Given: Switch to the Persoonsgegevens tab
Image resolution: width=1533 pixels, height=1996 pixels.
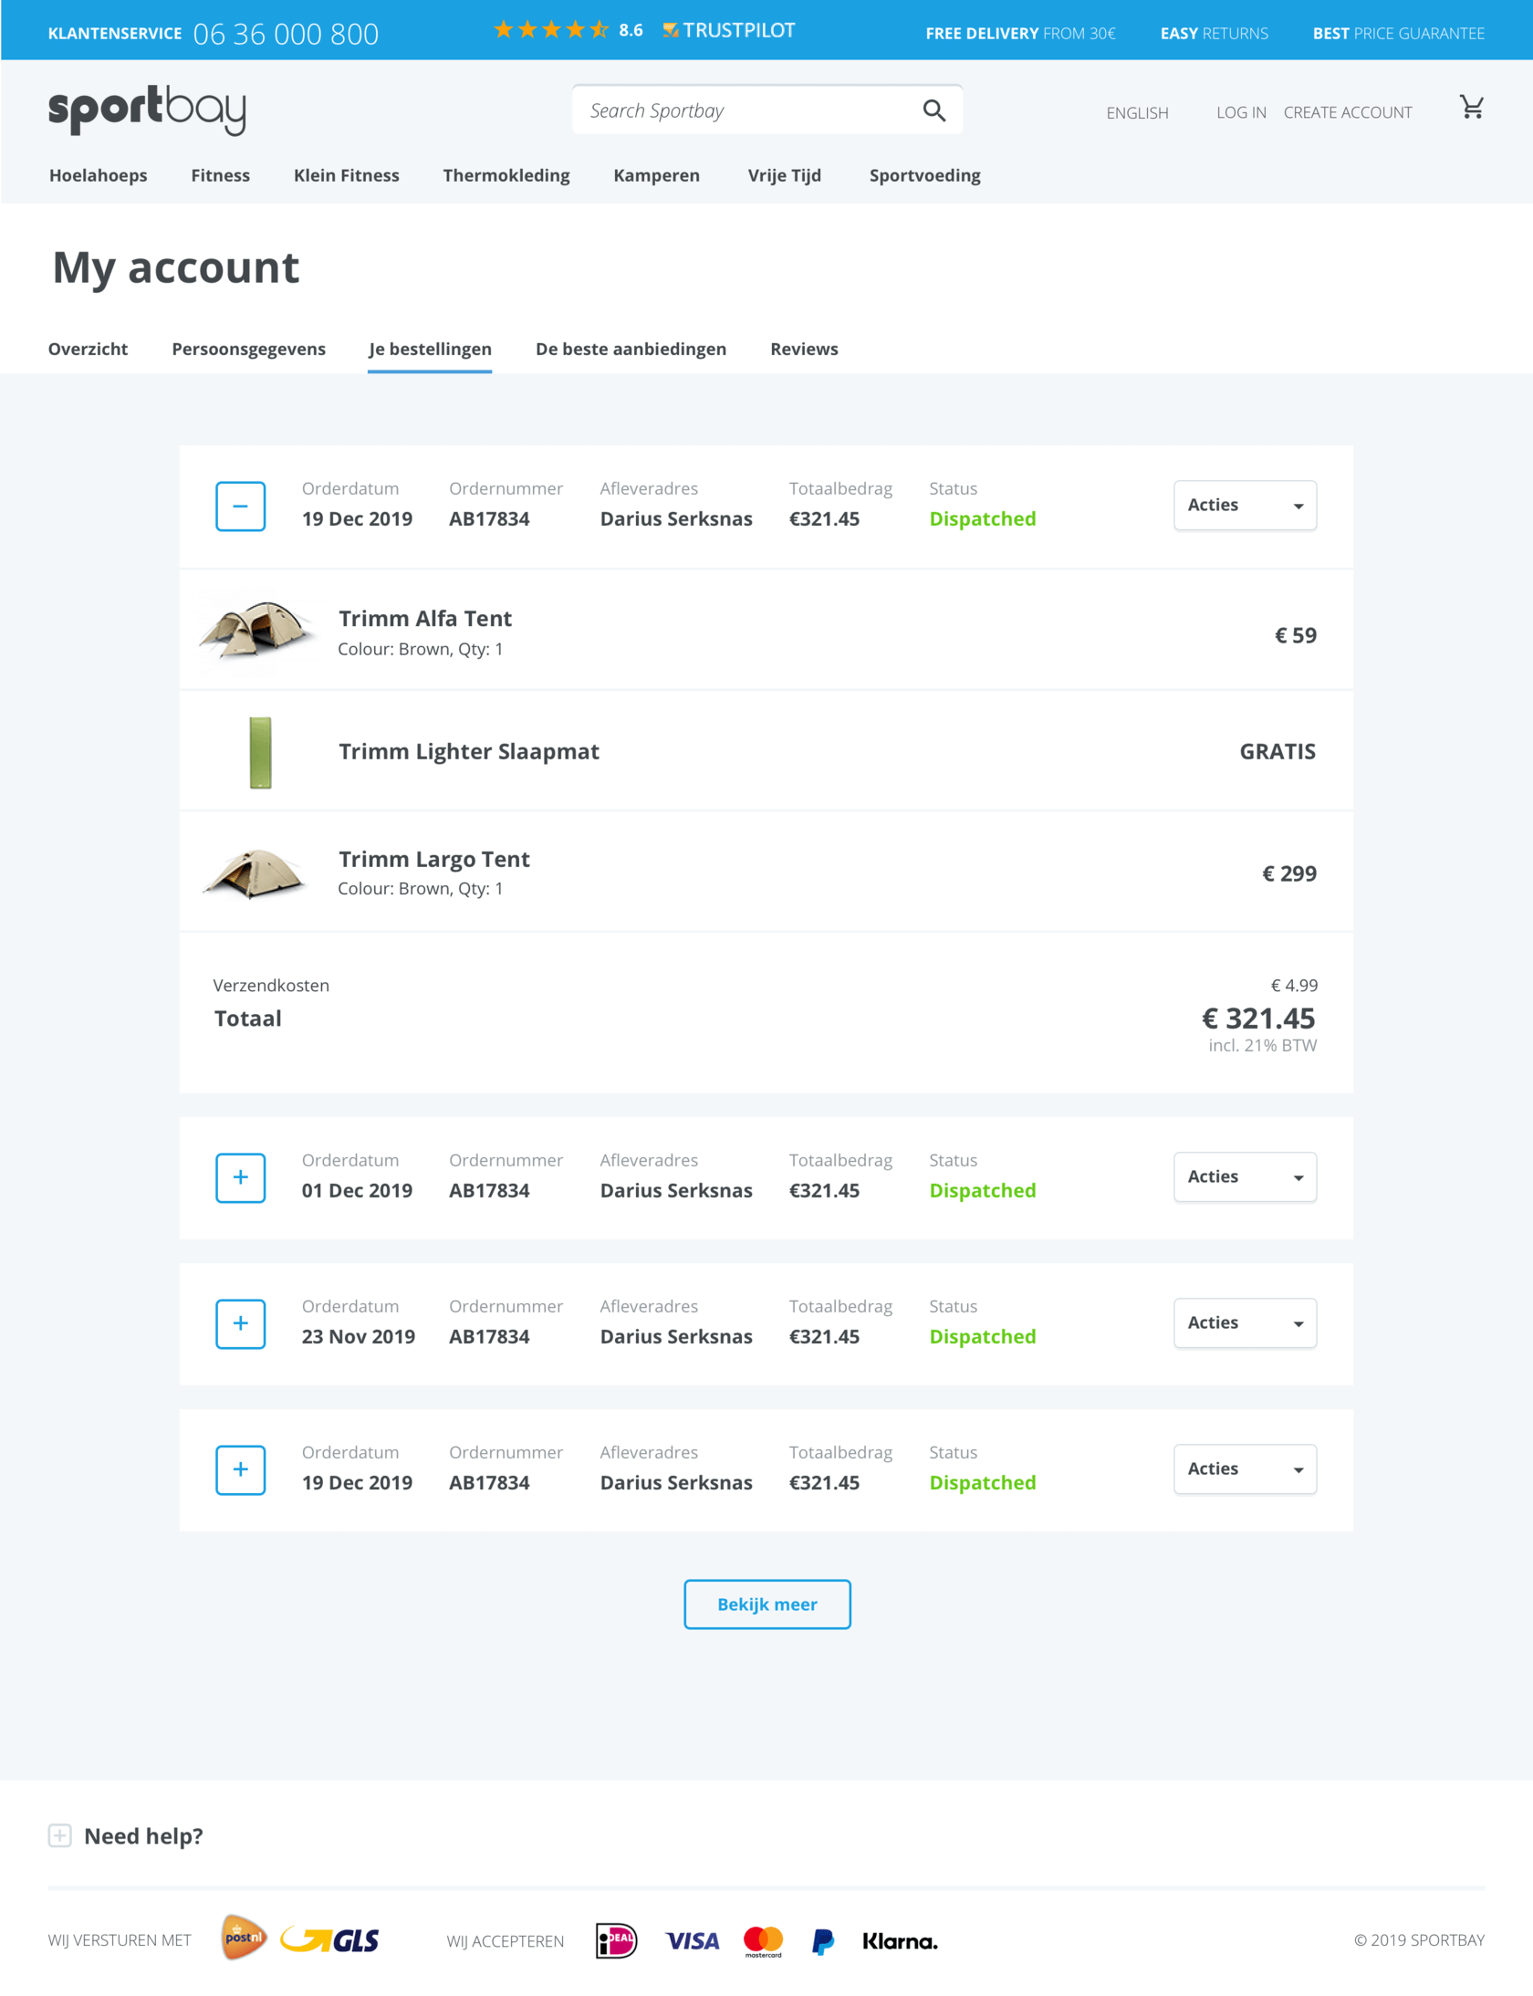Looking at the screenshot, I should click(248, 349).
